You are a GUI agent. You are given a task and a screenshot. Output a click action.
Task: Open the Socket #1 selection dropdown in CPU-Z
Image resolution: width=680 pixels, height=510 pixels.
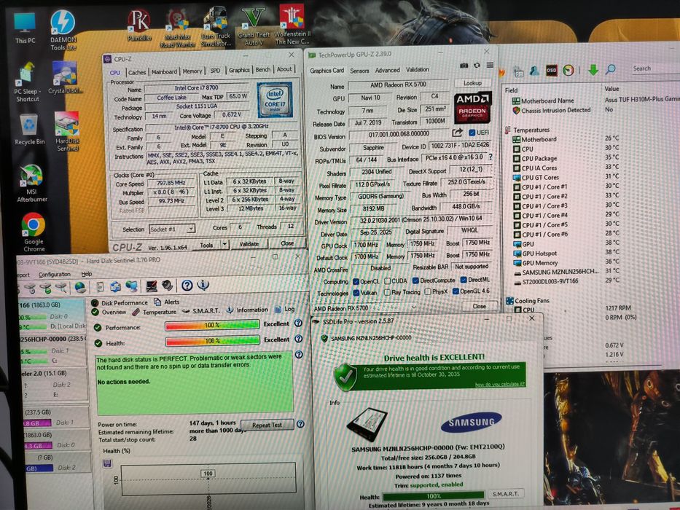coord(172,229)
